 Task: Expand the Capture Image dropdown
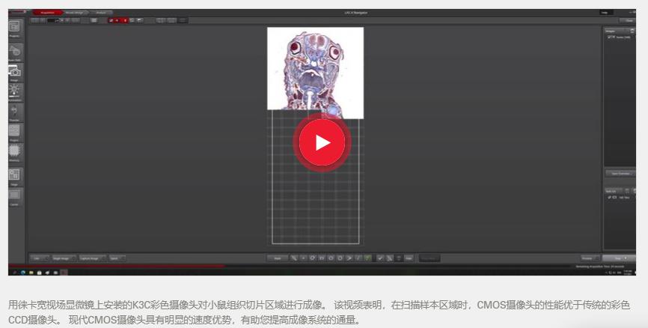[92, 258]
